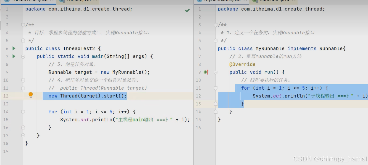Image resolution: width=368 pixels, height=165 pixels.
Task: Click the '// 3、创建任务对象。' comment
Action: 73,64
